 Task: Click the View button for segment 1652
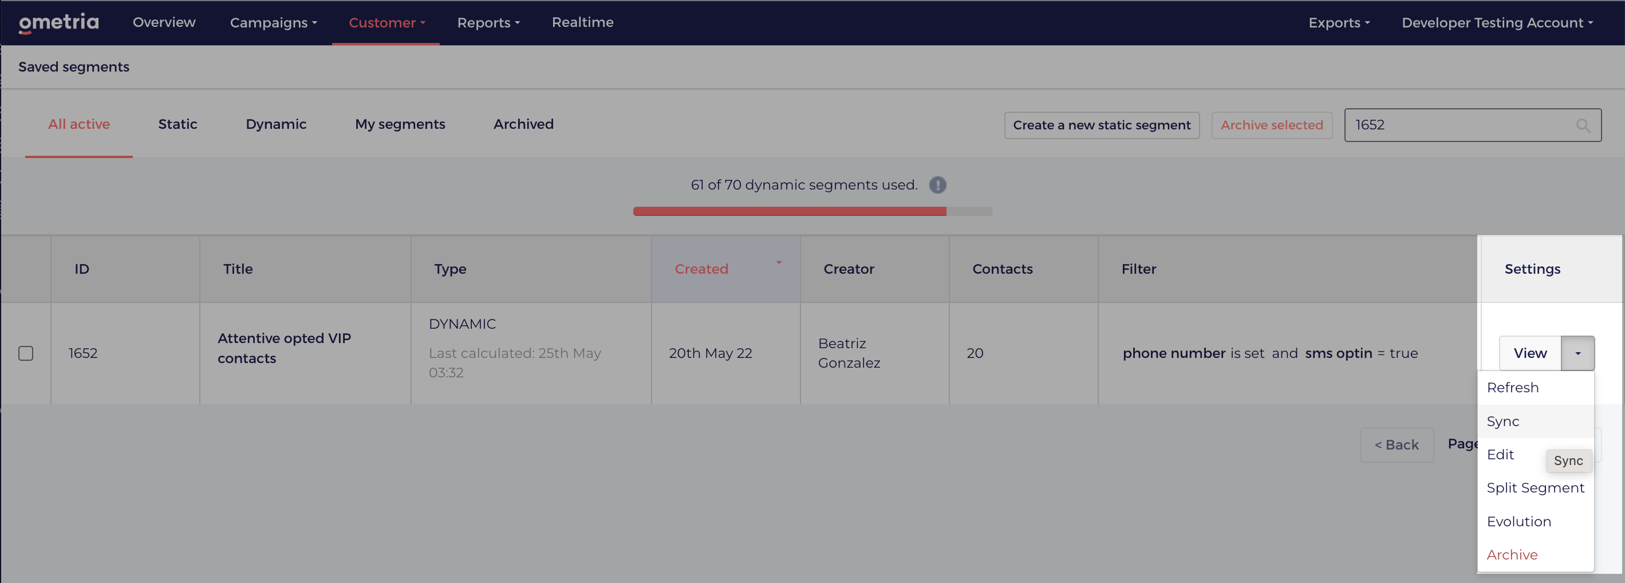(x=1530, y=353)
